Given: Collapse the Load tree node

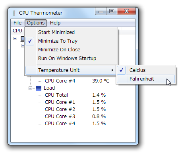Looking at the screenshot, I should coord(30,88).
